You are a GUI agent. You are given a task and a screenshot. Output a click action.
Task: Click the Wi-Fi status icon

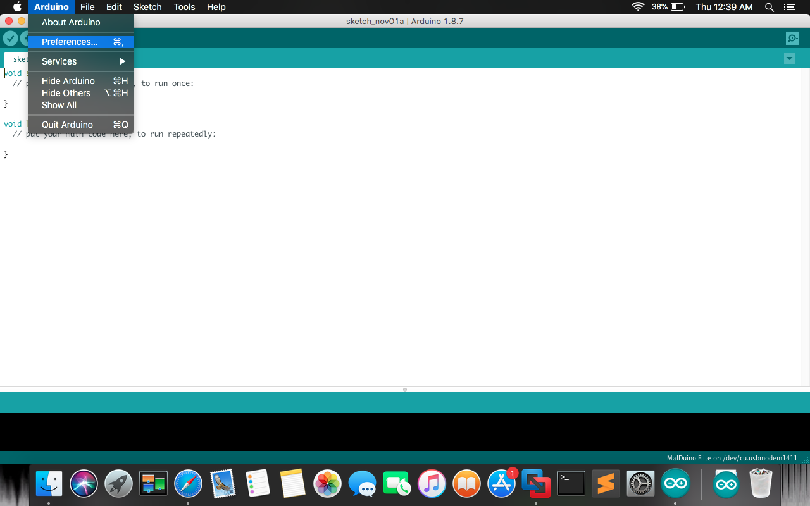pos(637,7)
